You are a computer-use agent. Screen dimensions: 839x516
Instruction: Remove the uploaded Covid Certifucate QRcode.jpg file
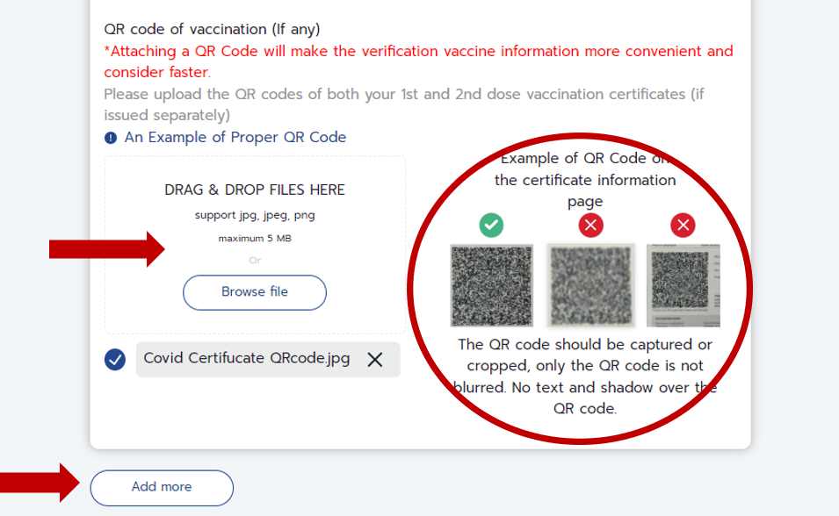point(375,360)
